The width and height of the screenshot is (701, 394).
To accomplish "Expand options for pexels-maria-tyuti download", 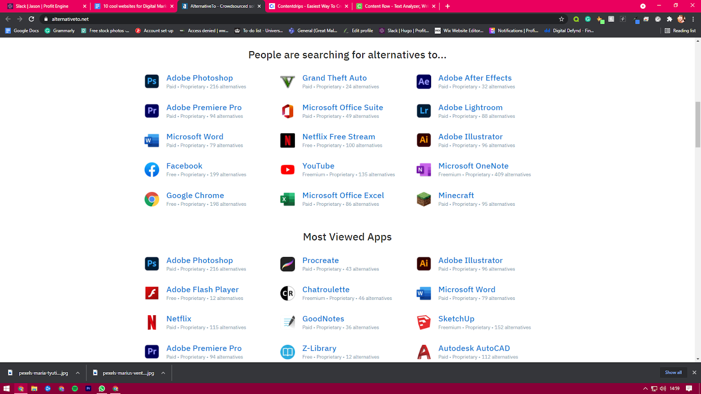I will tap(78, 373).
